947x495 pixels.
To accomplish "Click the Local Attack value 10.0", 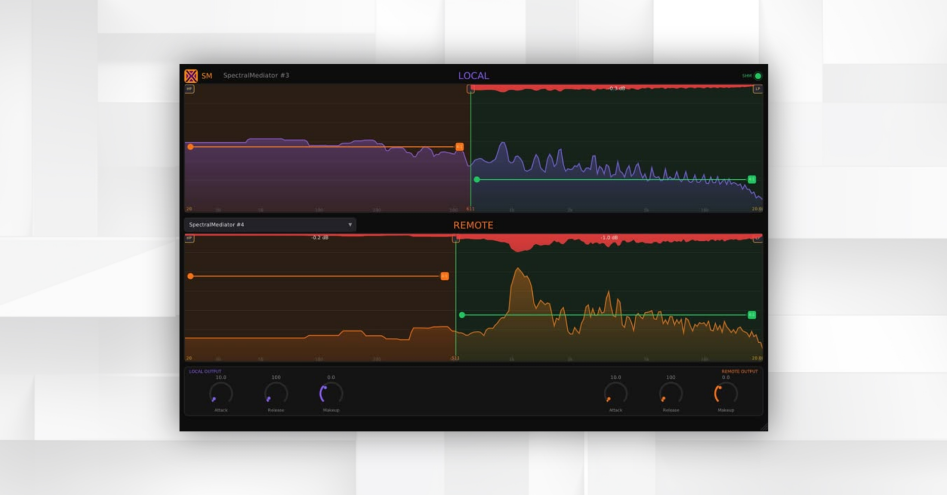I will [221, 377].
